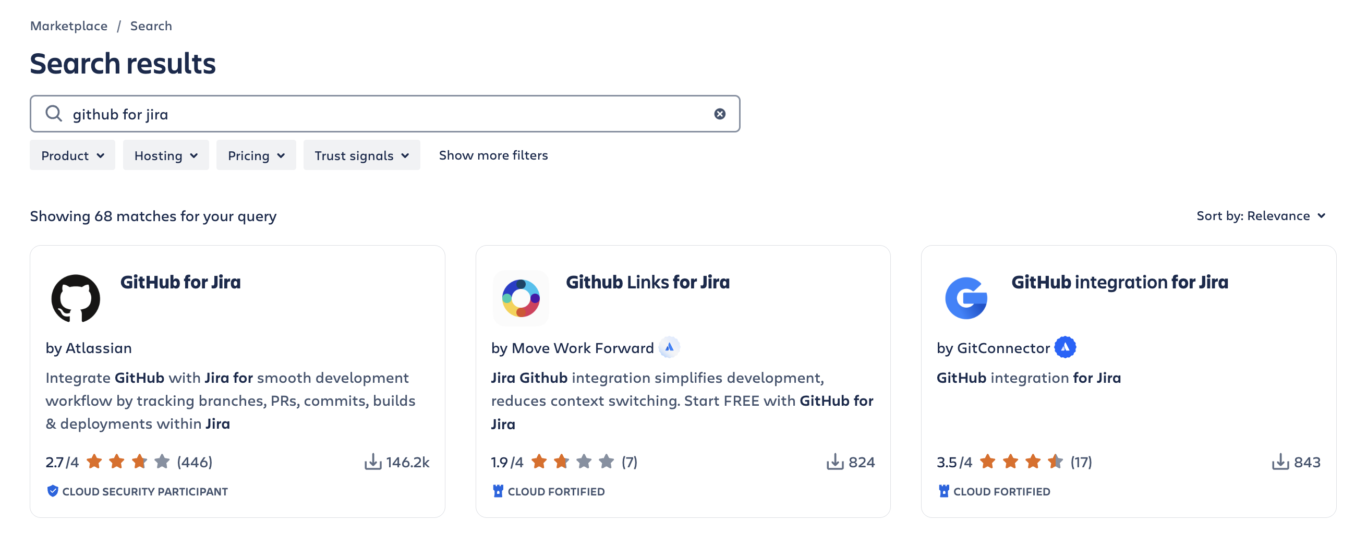Clear the search query with the X icon
Screen dimensions: 1355x533
tap(720, 113)
